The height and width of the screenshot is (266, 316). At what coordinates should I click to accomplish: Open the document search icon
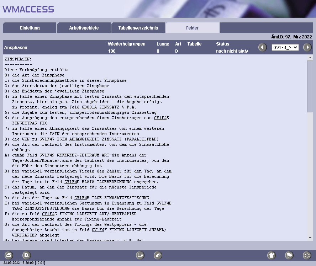tap(27, 255)
